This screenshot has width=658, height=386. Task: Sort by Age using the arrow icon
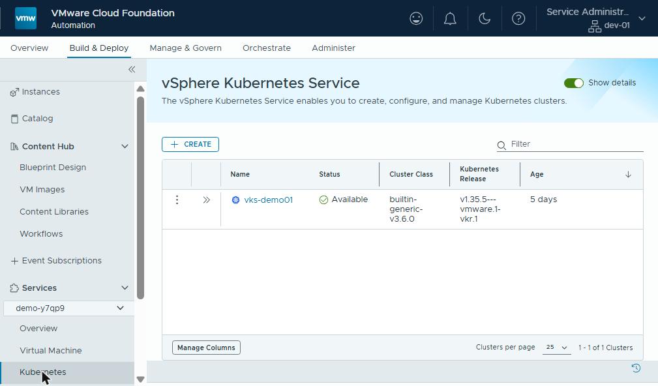[x=628, y=174]
